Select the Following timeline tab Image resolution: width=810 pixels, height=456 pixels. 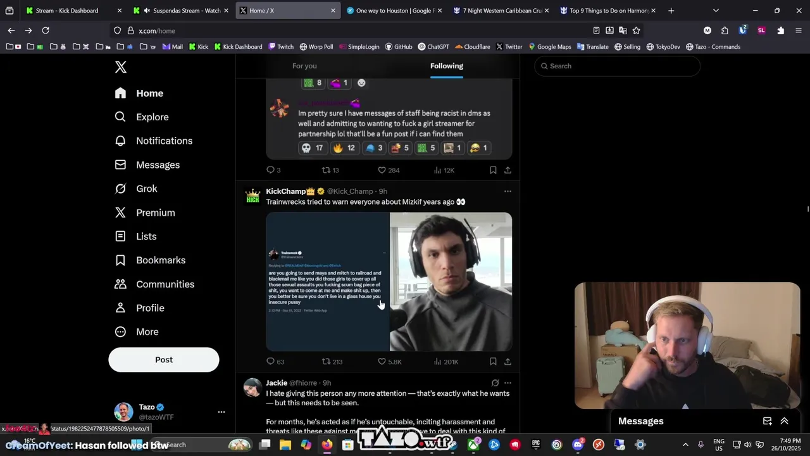click(x=447, y=66)
